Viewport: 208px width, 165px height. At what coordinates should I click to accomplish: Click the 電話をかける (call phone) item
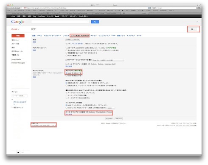[x=17, y=108]
